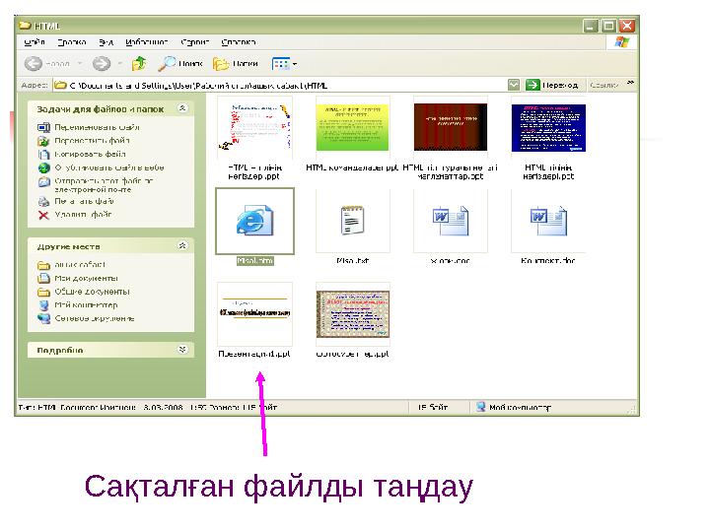Click Мой компьютер in the status bar
Image resolution: width=710 pixels, height=532 pixels.
click(x=514, y=407)
